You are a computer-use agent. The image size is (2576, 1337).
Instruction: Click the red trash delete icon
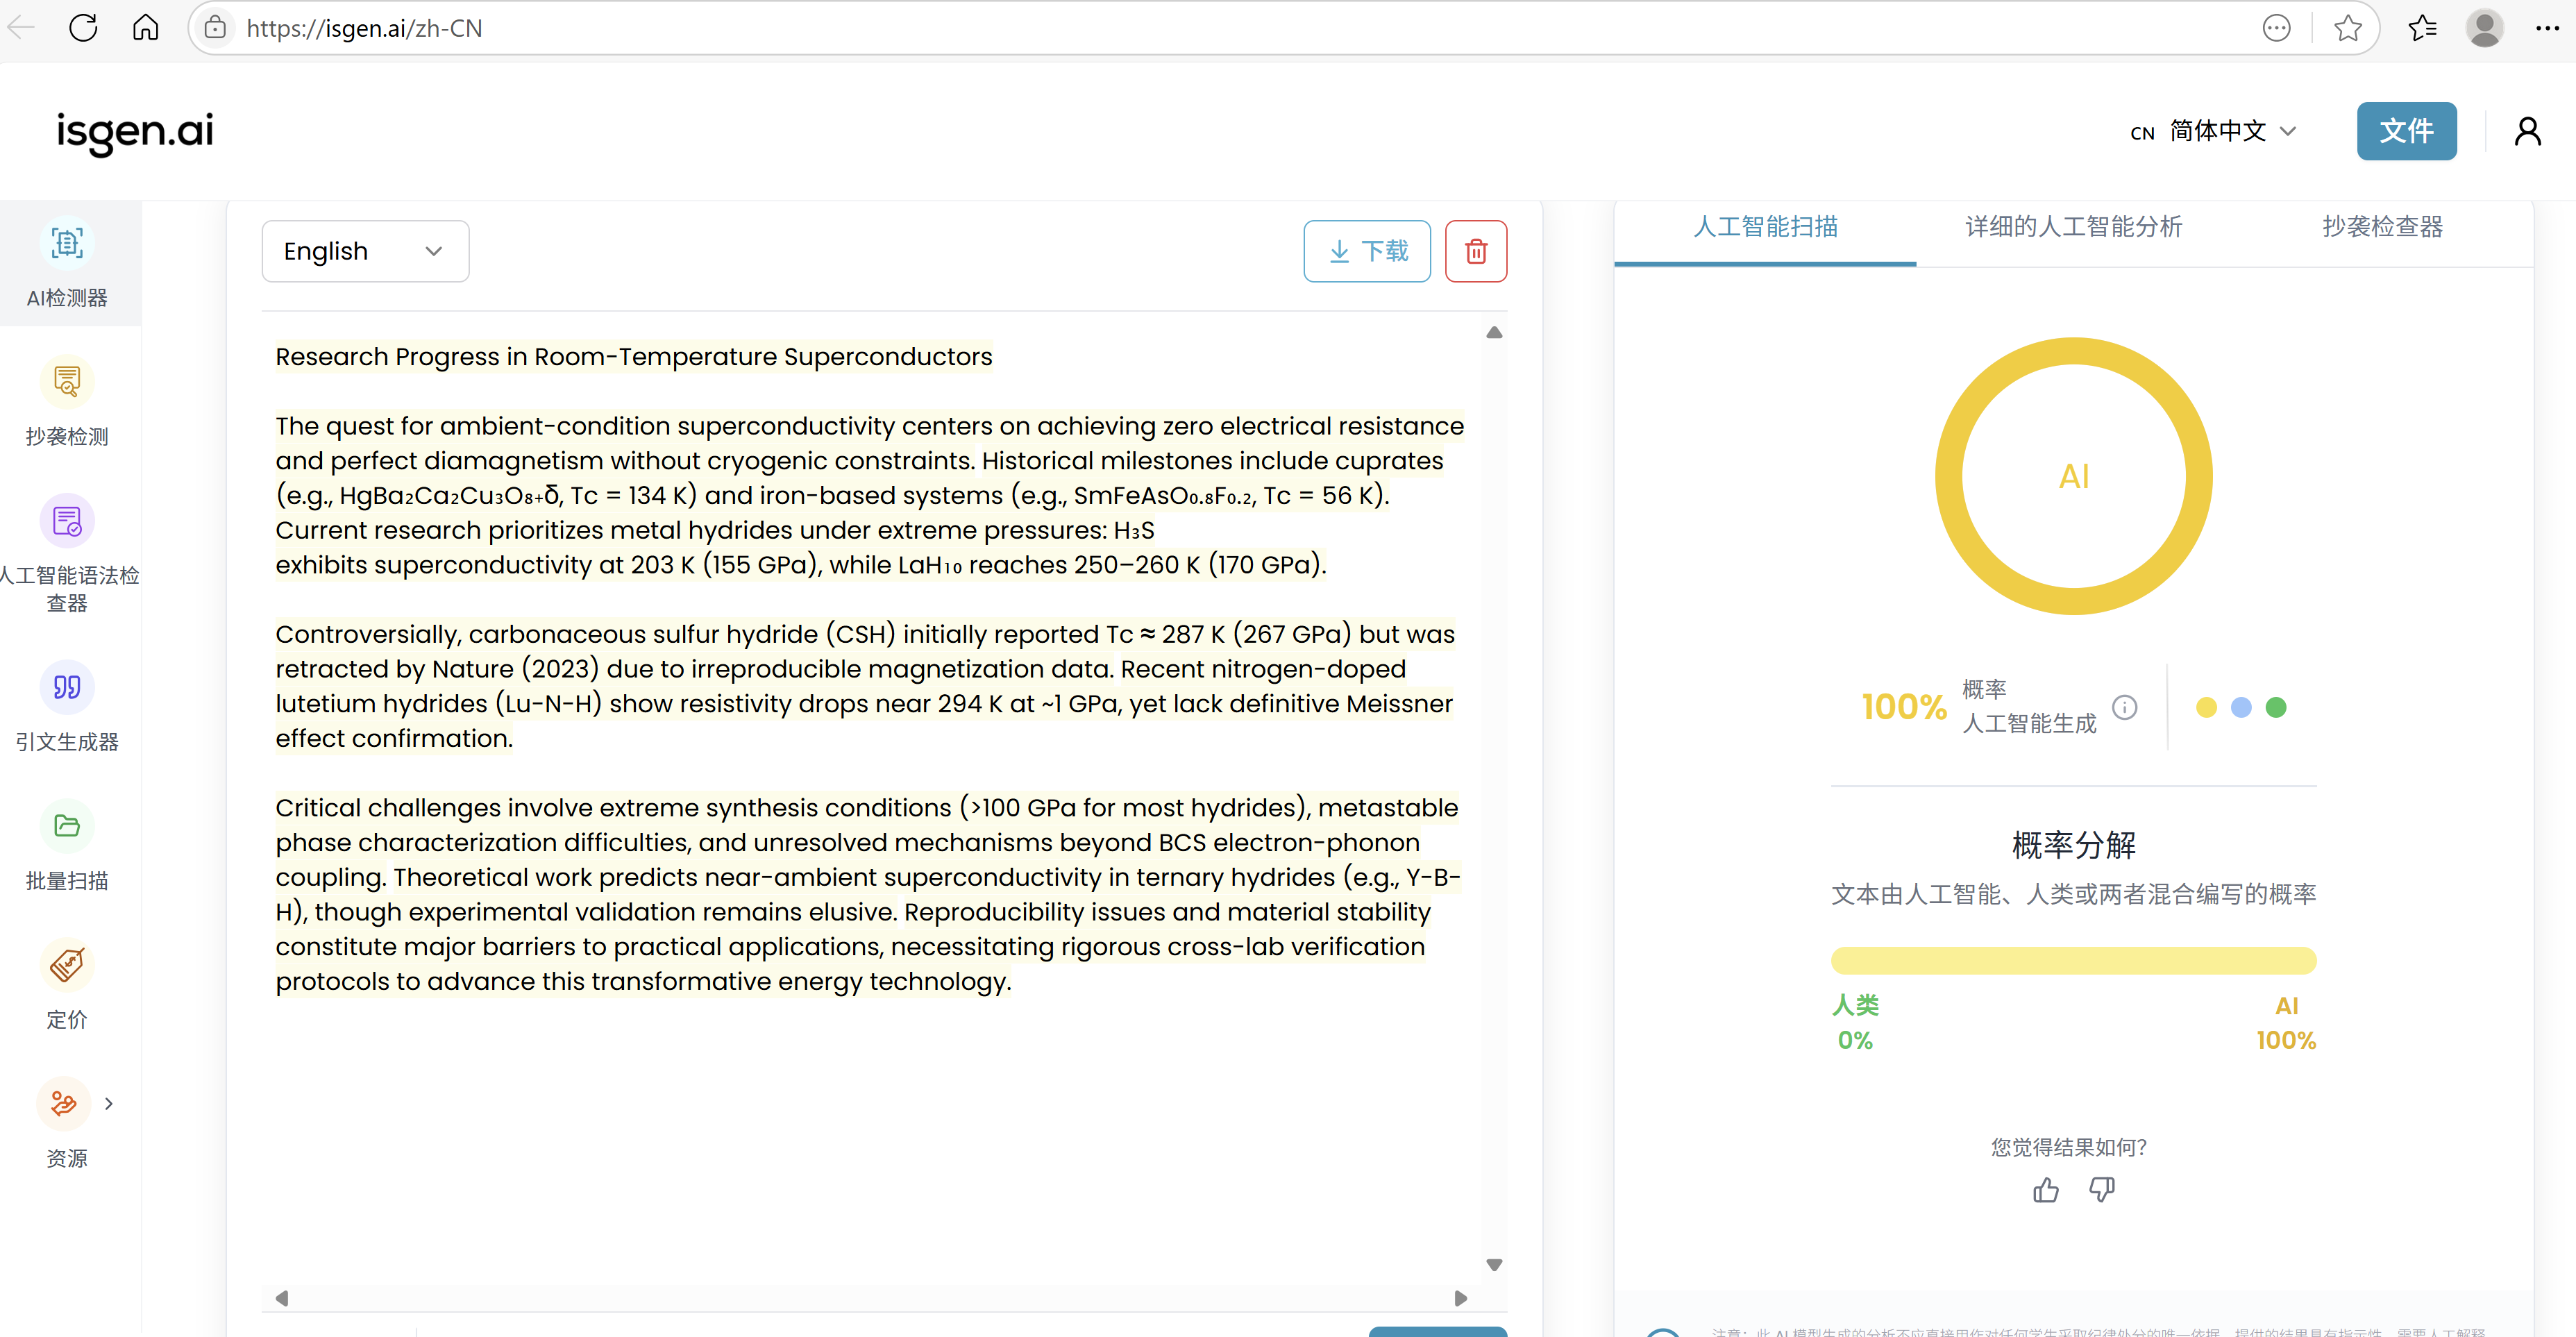pyautogui.click(x=1475, y=251)
